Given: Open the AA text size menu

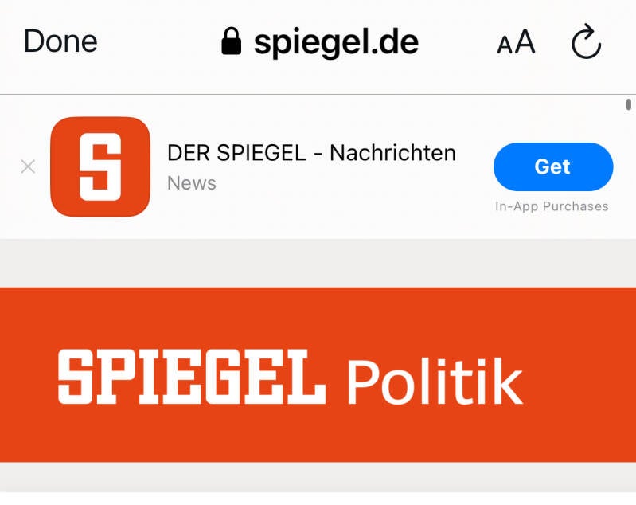Looking at the screenshot, I should pyautogui.click(x=516, y=42).
